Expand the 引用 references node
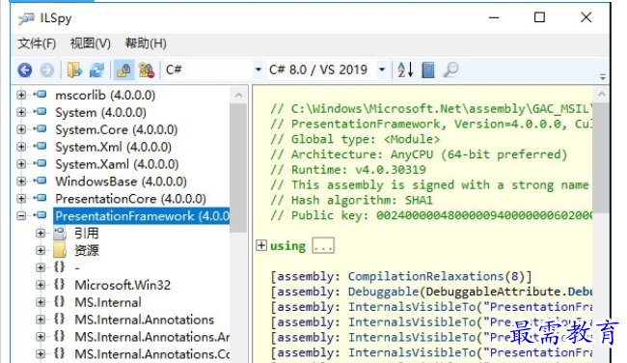 (x=41, y=233)
